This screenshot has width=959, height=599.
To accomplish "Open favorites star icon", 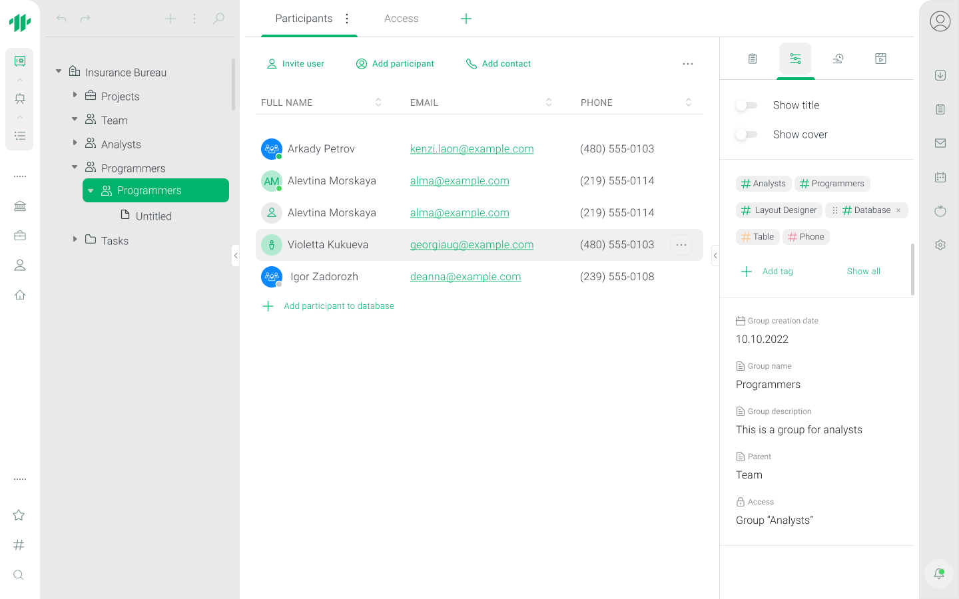I will (x=19, y=515).
